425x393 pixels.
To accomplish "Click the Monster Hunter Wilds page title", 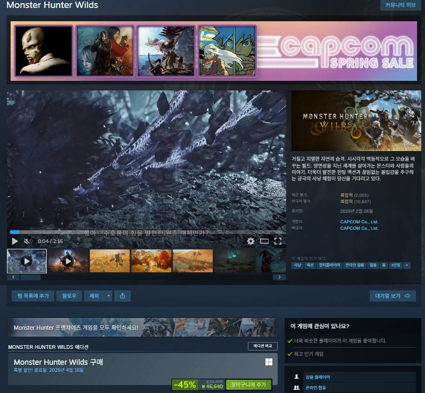I will (52, 5).
